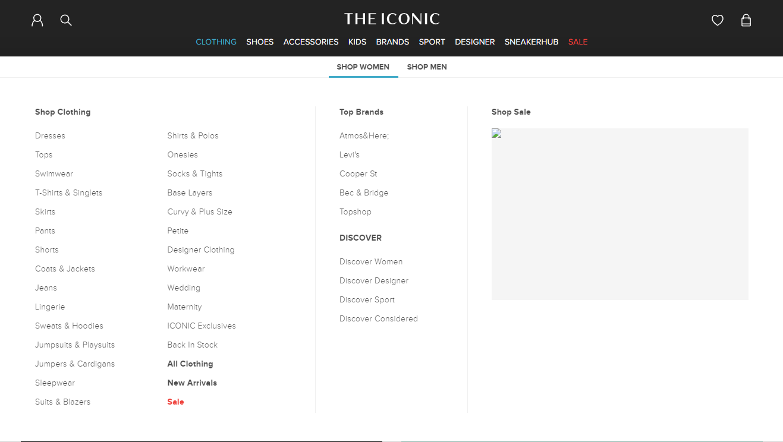Open the Sale link in Shop Clothing
The image size is (783, 442).
point(175,402)
